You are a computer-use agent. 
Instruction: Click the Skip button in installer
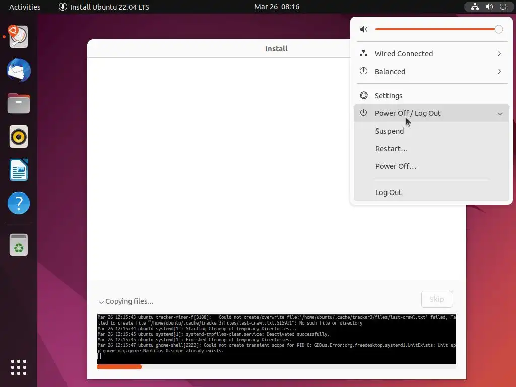point(437,299)
